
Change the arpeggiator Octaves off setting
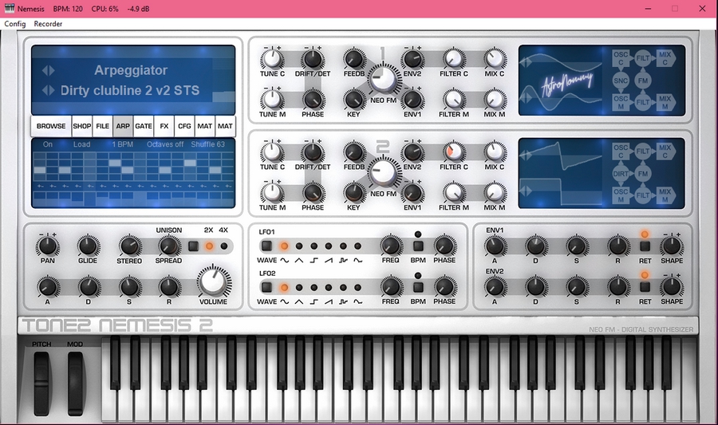[x=165, y=144]
